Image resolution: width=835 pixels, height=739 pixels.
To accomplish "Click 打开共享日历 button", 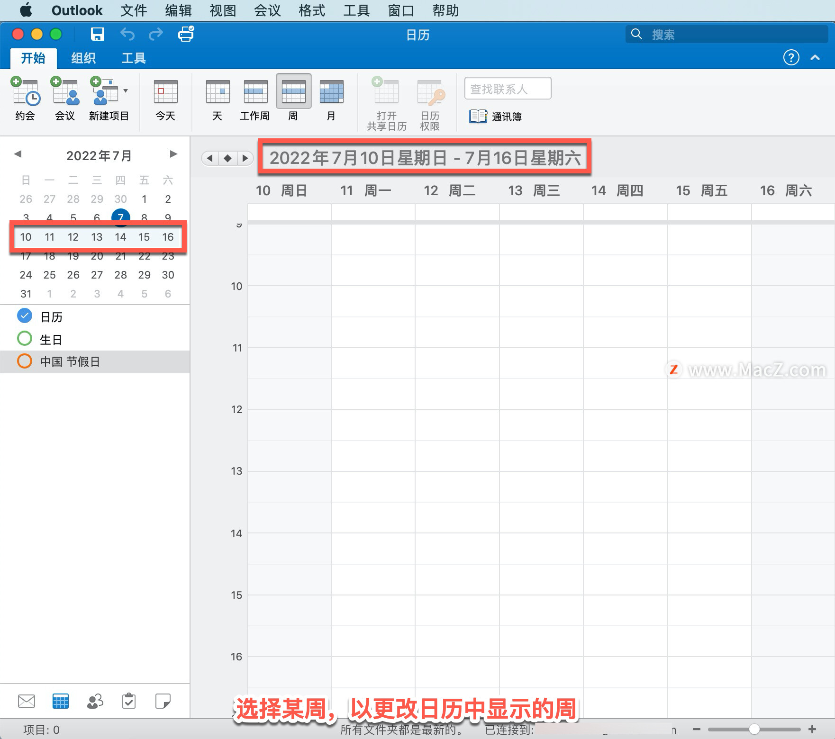I will (387, 103).
